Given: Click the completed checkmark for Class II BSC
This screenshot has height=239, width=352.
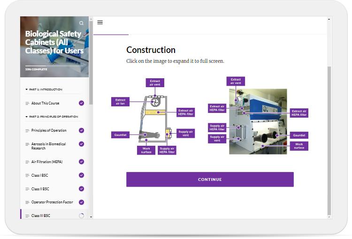Looking at the screenshot, I should tap(81, 189).
